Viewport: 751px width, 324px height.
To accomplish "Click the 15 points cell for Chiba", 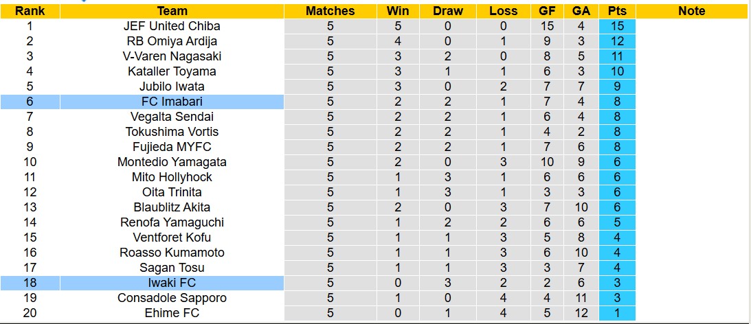I will coord(617,26).
